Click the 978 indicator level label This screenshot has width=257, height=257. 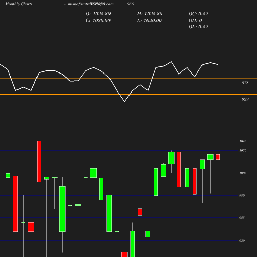(x=245, y=83)
